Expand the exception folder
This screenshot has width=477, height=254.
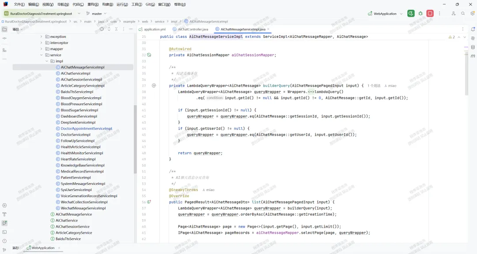pos(42,37)
